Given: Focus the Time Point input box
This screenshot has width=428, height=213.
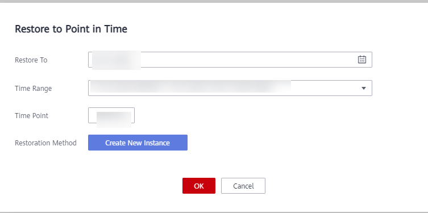Looking at the screenshot, I should click(111, 115).
